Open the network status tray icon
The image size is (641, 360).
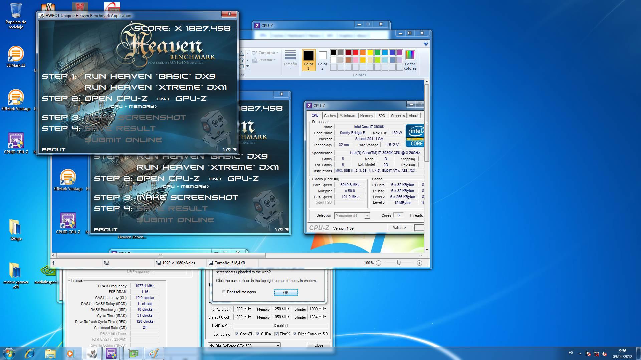point(596,354)
